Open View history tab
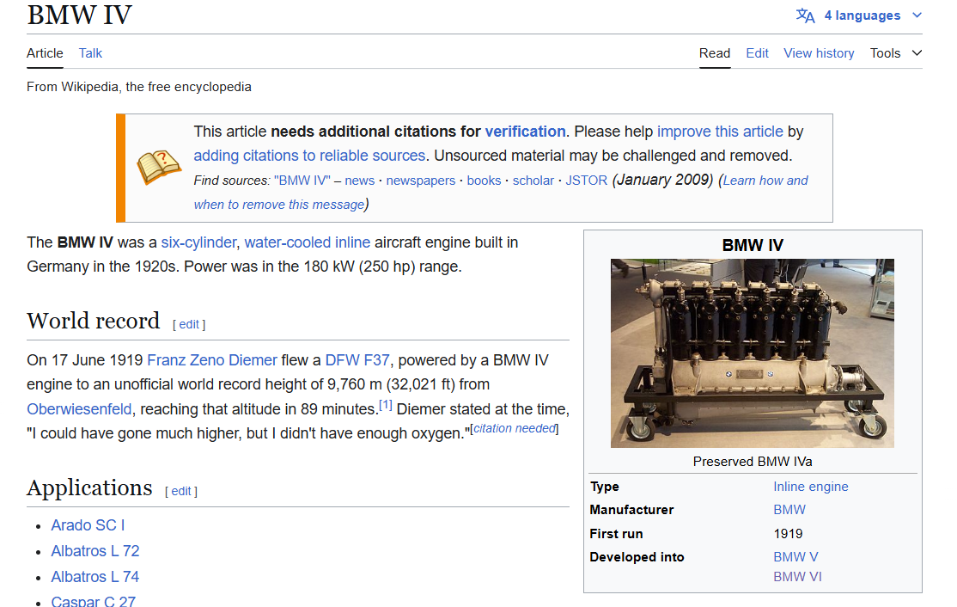Screen dimensions: 957x607 tap(819, 53)
